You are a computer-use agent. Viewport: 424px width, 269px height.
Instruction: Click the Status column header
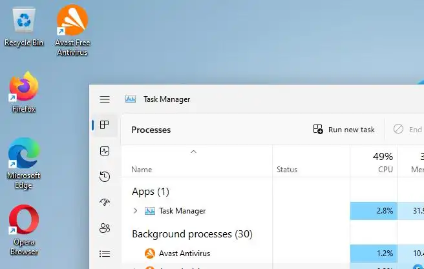point(287,170)
